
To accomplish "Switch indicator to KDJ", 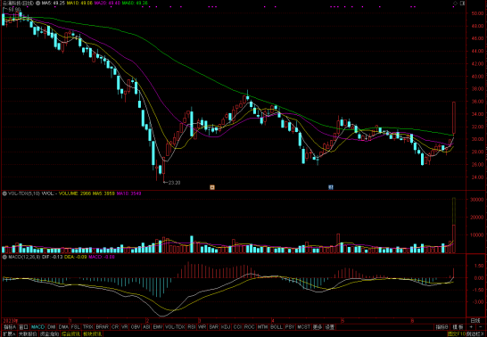I will (x=226, y=327).
